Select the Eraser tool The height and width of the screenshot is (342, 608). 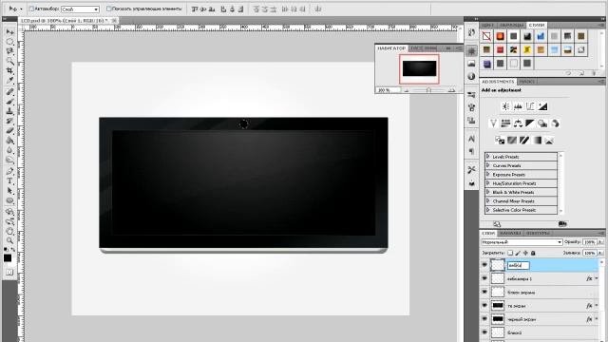point(10,131)
